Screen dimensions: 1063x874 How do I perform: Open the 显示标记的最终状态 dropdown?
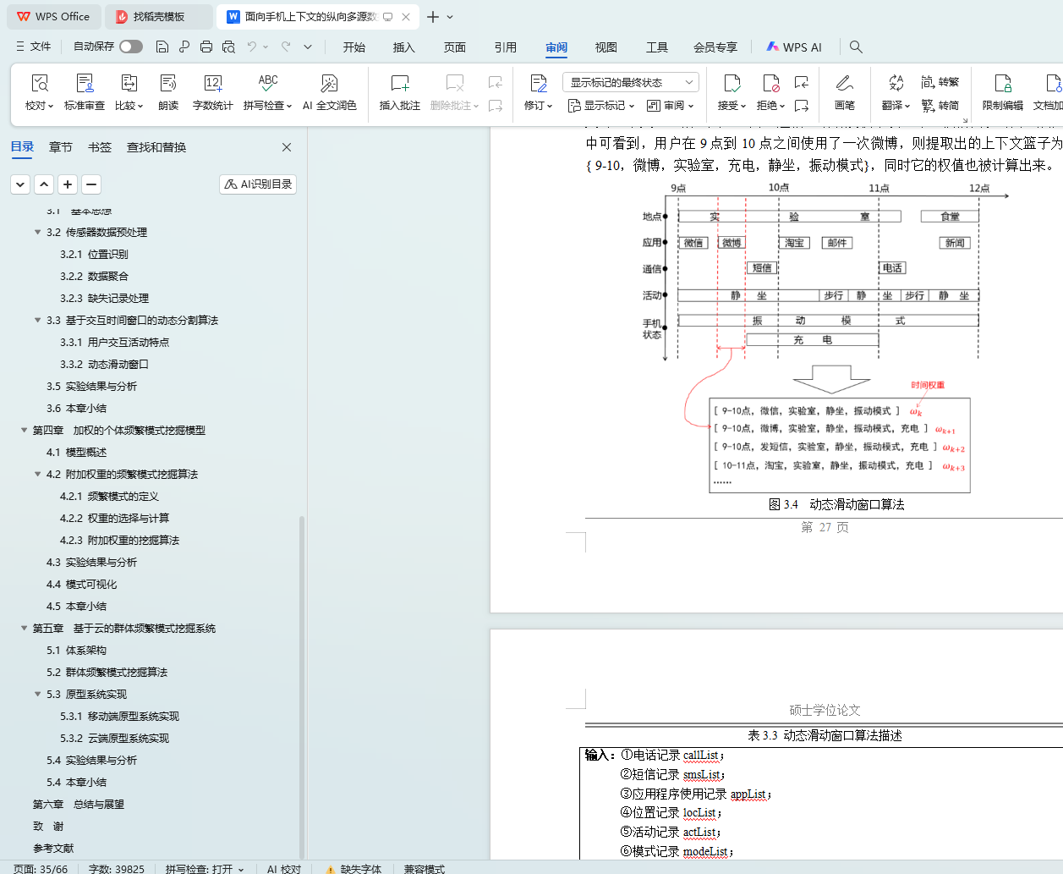pyautogui.click(x=630, y=82)
